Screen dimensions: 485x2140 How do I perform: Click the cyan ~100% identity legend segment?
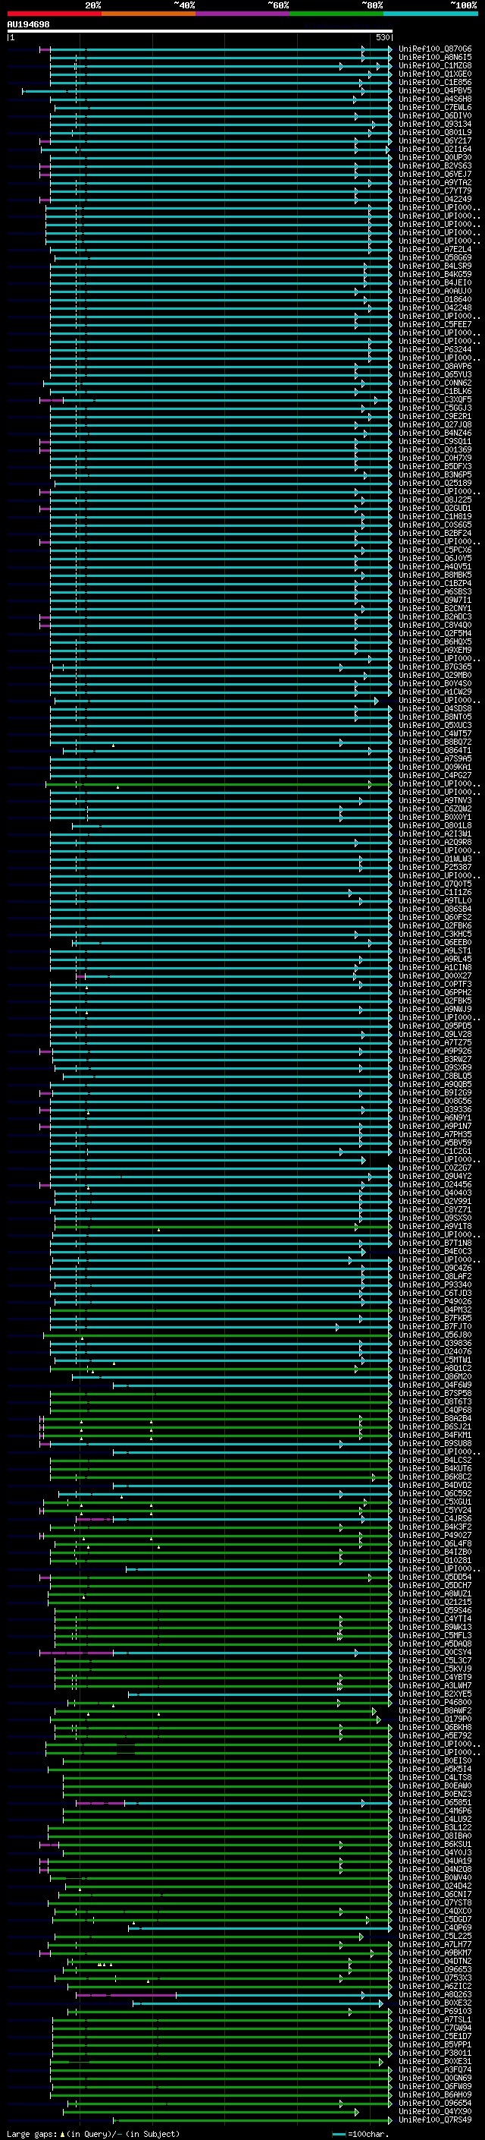431,14
